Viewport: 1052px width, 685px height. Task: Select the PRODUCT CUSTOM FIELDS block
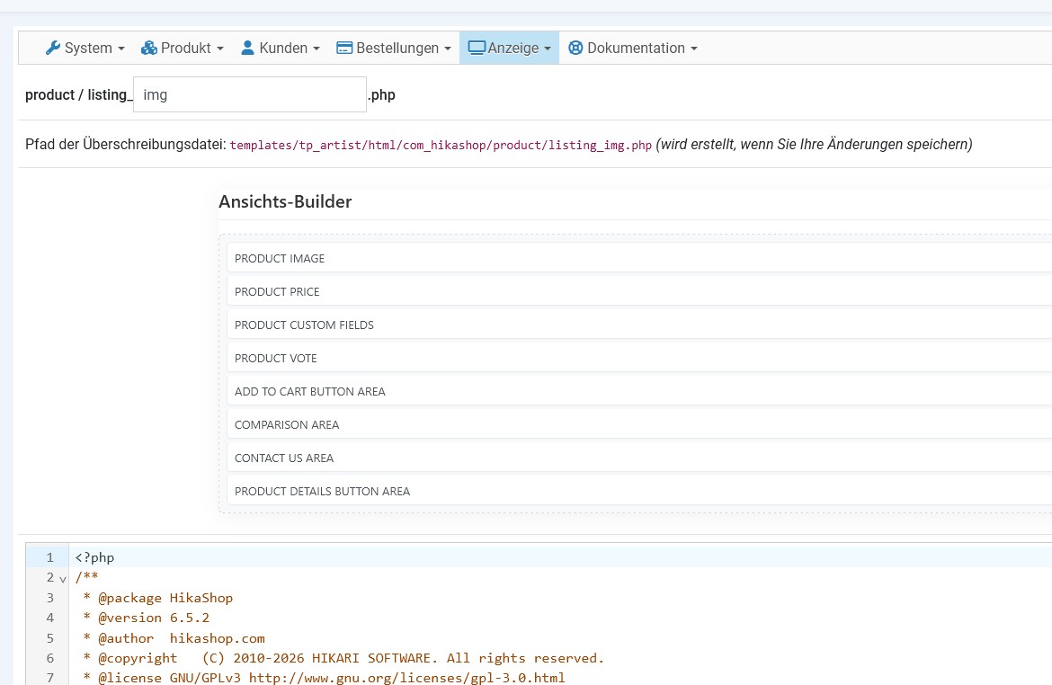pyautogui.click(x=639, y=325)
